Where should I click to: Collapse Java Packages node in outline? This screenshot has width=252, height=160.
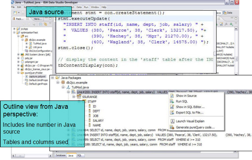coord(52,78)
